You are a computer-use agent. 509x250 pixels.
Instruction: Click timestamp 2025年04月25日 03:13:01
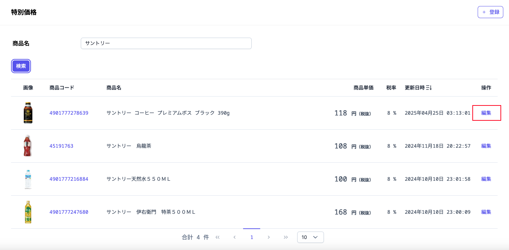coord(437,113)
